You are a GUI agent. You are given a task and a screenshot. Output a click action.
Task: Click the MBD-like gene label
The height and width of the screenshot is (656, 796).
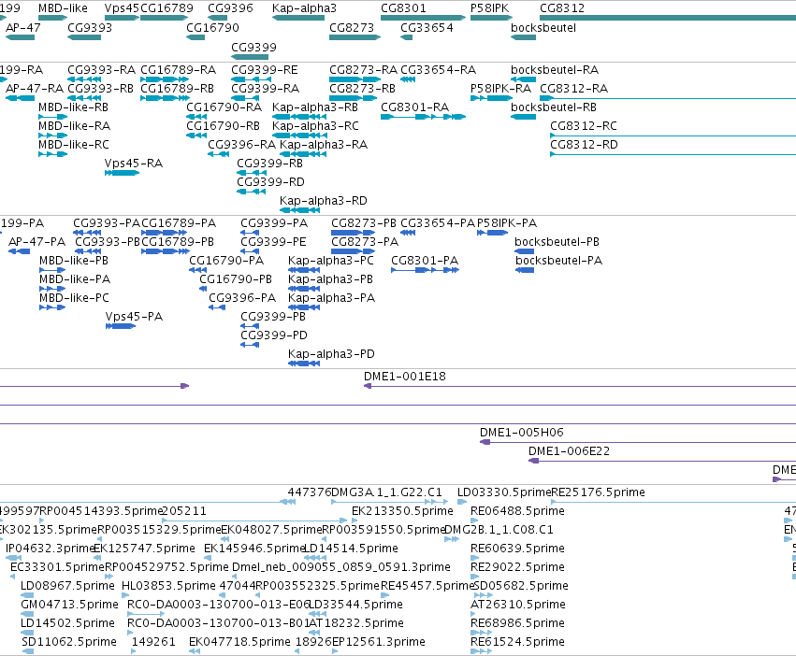pos(63,8)
